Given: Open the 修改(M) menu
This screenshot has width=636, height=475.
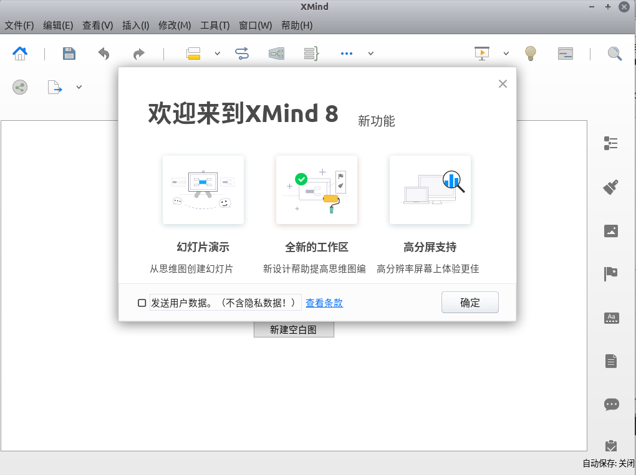Looking at the screenshot, I should tap(175, 26).
